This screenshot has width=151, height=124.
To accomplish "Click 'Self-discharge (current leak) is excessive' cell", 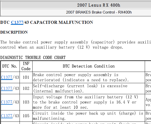I will coord(89,88).
